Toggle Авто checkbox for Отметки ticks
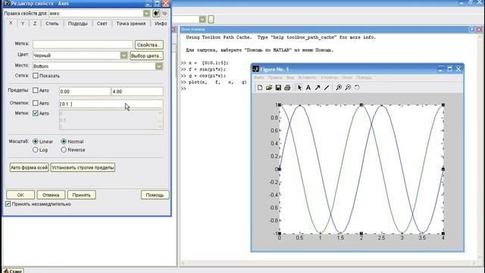Viewport: 485px width, 273px height. 36,103
